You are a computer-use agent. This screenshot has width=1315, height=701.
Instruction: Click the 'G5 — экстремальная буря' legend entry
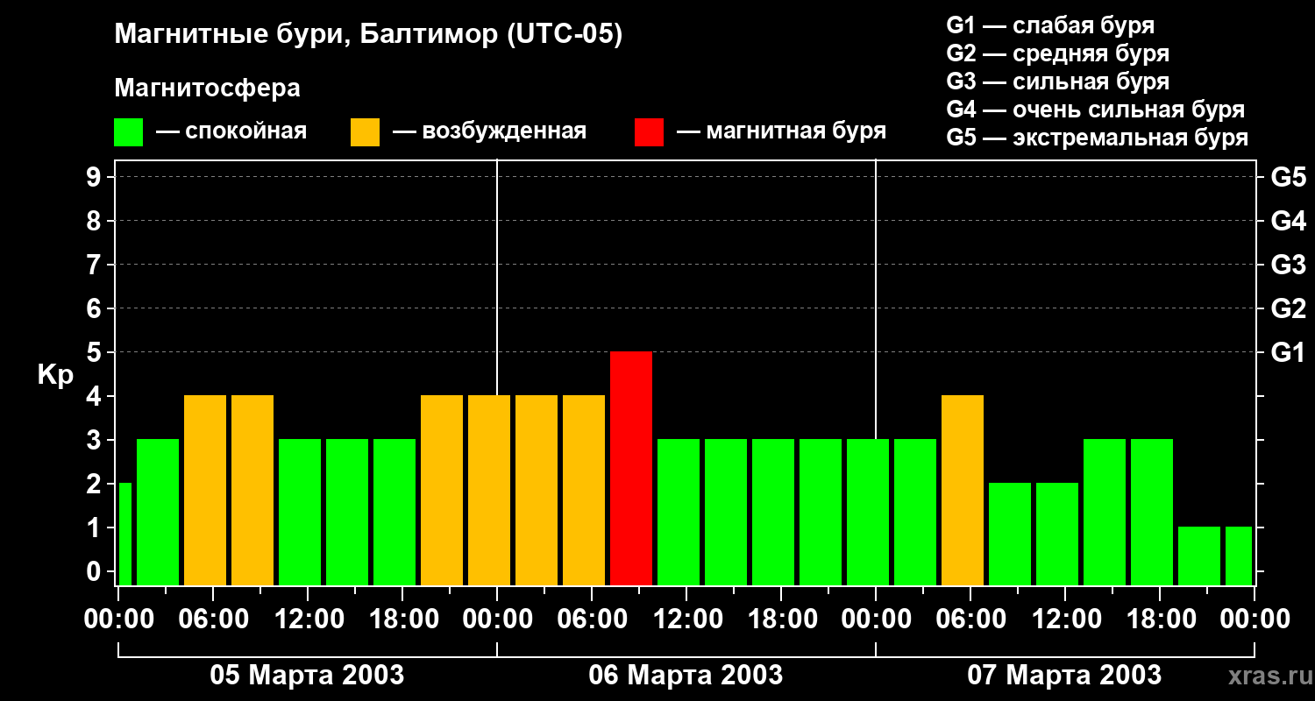tap(1097, 138)
